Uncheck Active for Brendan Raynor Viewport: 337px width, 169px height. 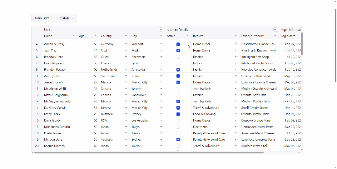[x=178, y=70]
